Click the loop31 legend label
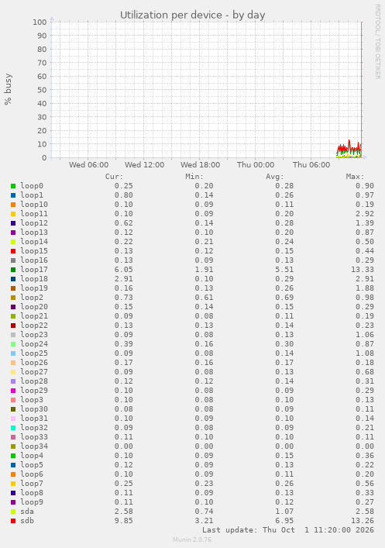This screenshot has height=548, width=385. click(34, 419)
